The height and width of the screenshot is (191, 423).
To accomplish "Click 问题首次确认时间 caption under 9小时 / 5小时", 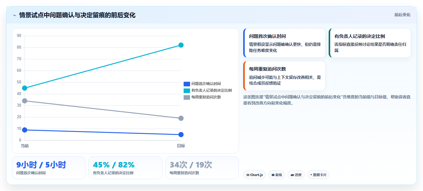I will tap(31, 173).
